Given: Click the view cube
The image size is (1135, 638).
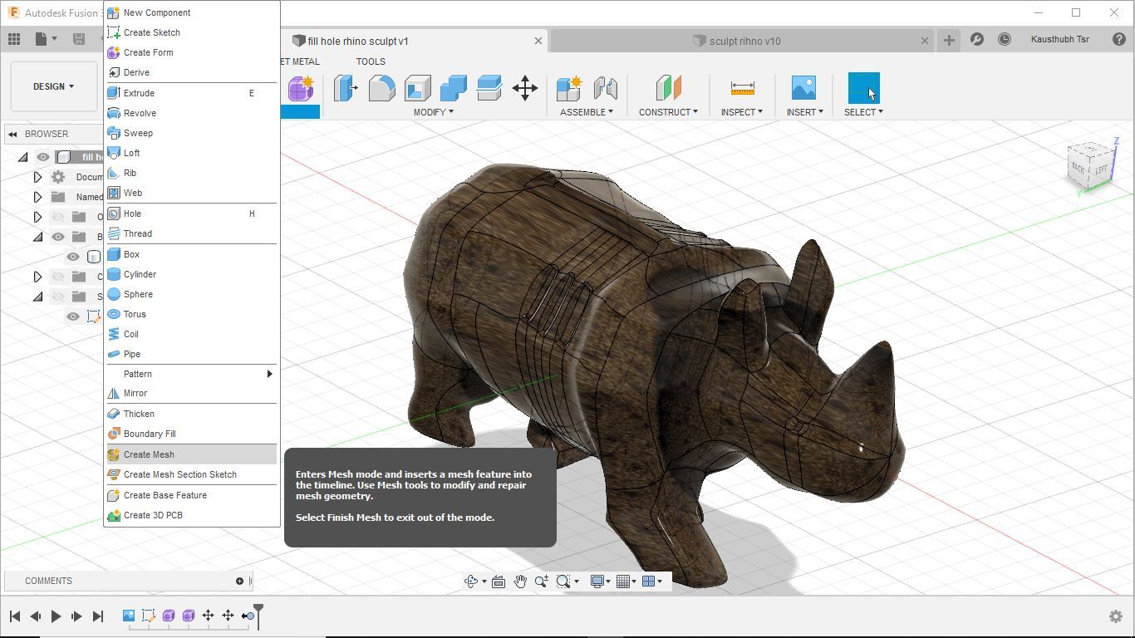Looking at the screenshot, I should [x=1092, y=166].
